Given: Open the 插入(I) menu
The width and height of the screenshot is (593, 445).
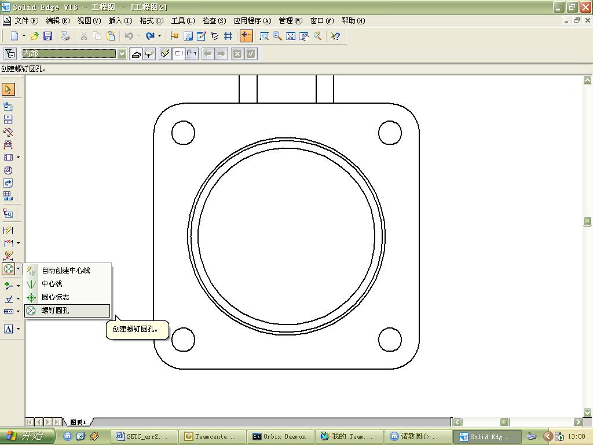Looking at the screenshot, I should point(120,21).
